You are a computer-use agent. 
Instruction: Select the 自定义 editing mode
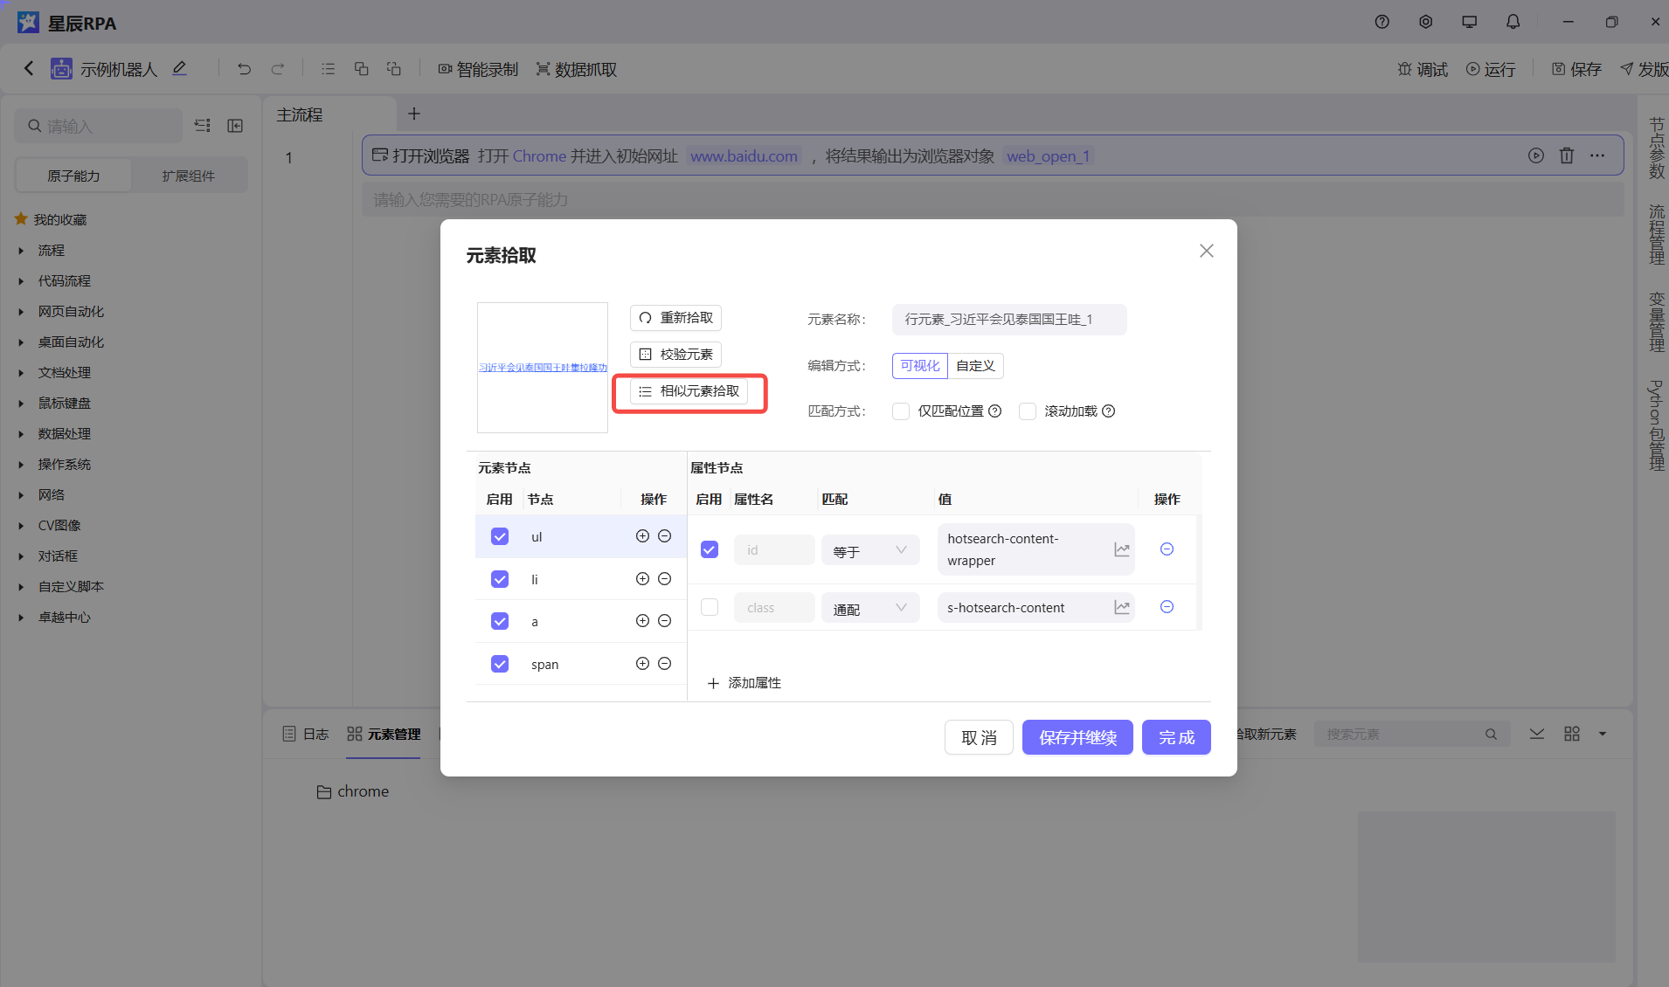click(975, 366)
